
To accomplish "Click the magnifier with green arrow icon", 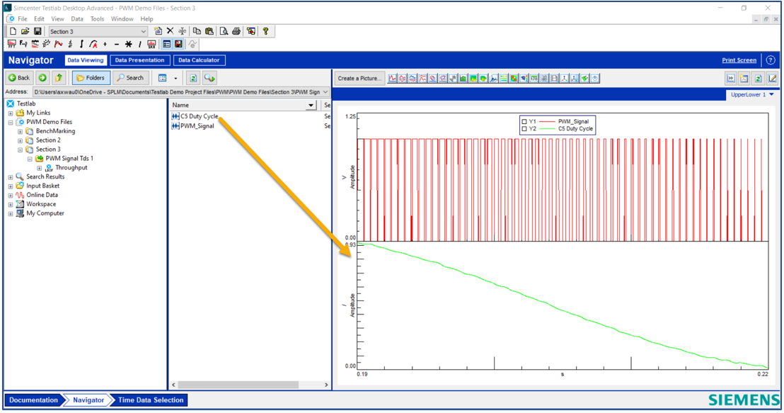I will coord(209,78).
